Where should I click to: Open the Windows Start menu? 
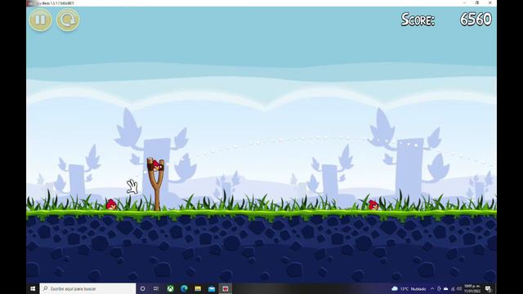pyautogui.click(x=33, y=288)
